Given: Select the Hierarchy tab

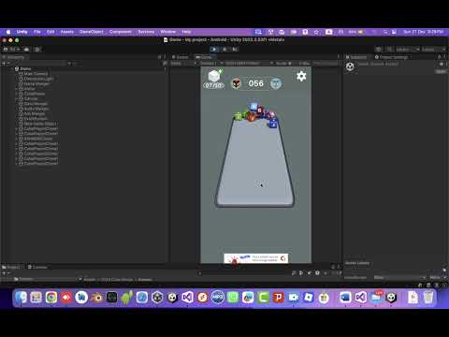Looking at the screenshot, I should point(14,57).
